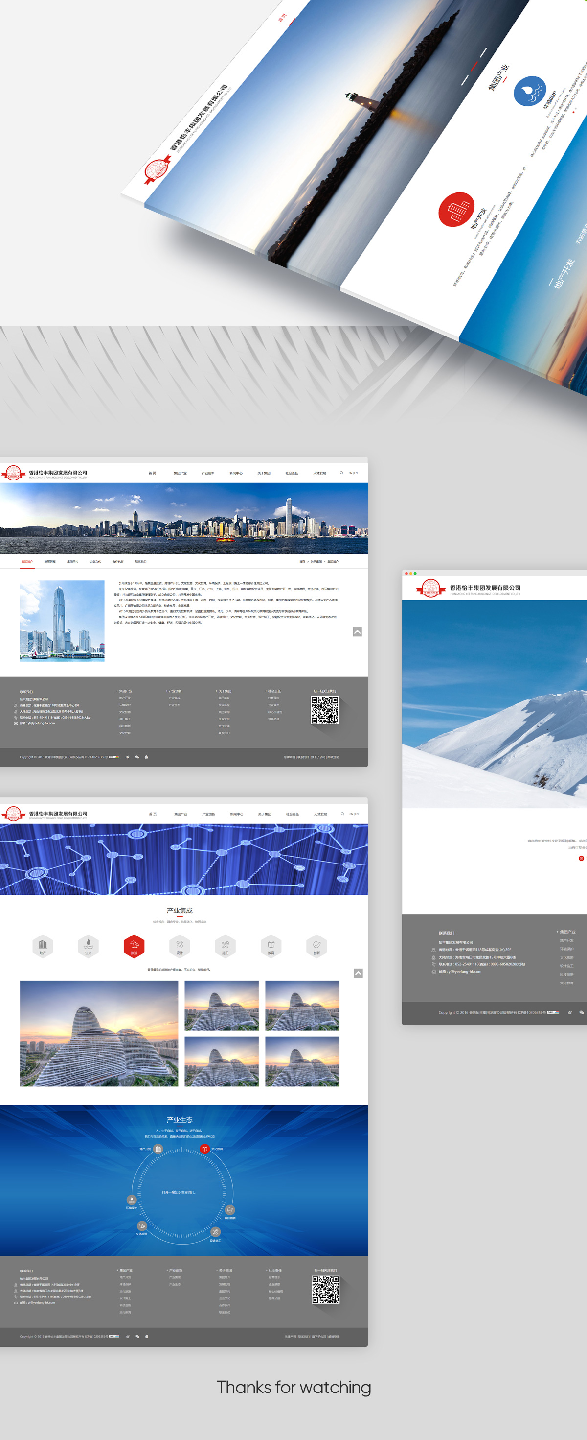This screenshot has height=1440, width=587.
Task: Click 环境保护 water-drop icon on the circle
Action: click(132, 1200)
